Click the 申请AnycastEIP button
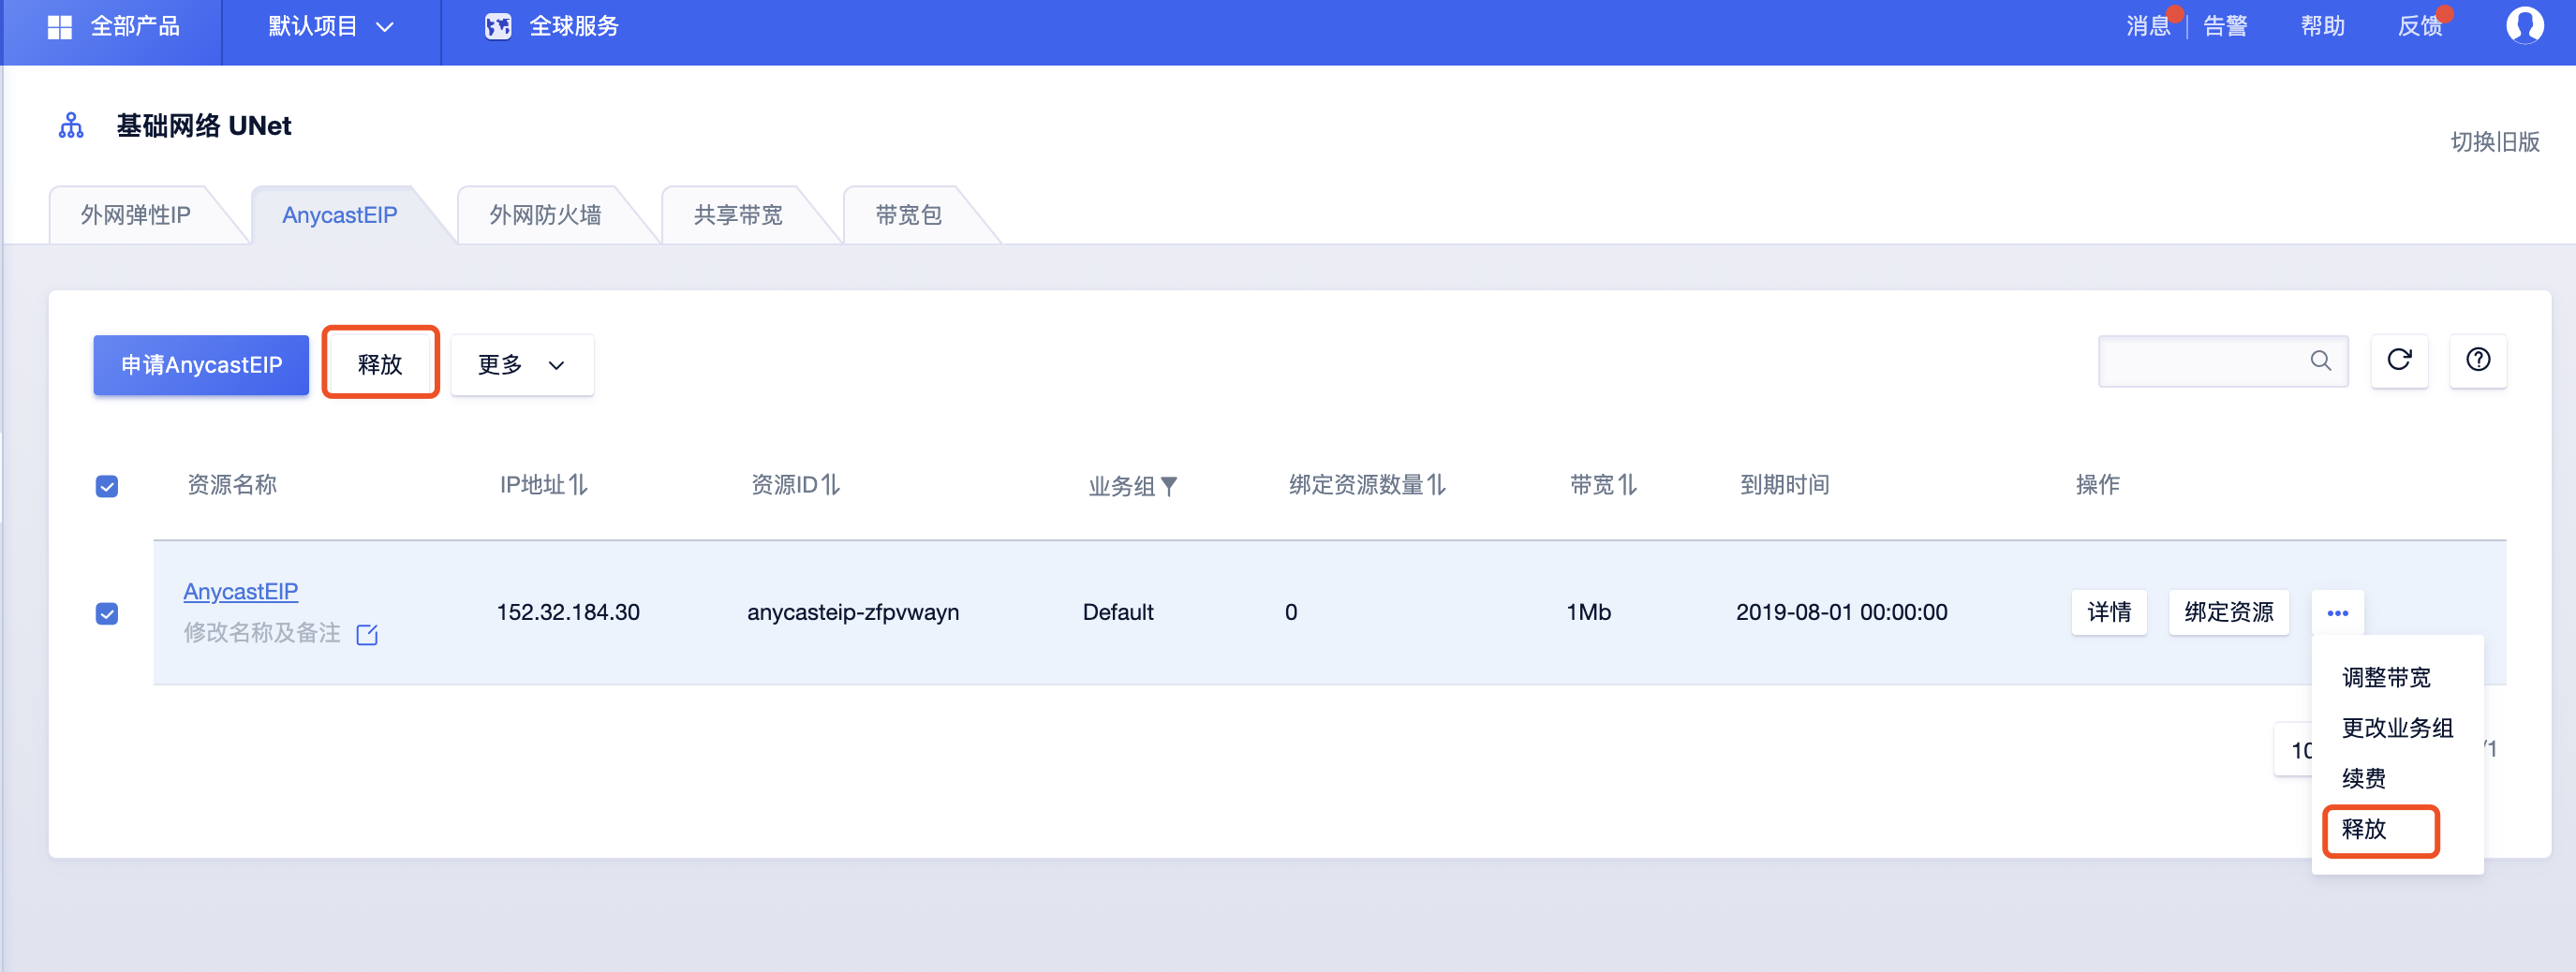Screen dimensions: 2576x972 tap(201, 365)
